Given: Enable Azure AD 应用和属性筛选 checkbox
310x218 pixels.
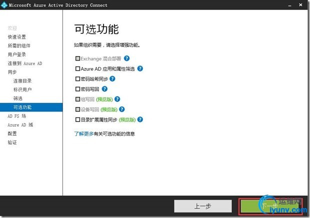Looking at the screenshot, I should click(77, 69).
